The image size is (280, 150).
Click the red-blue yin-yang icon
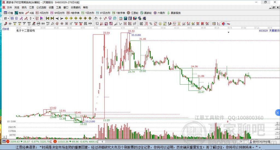click(x=224, y=24)
